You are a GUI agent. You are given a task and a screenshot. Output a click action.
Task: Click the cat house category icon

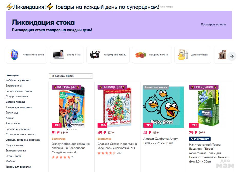[222, 54]
